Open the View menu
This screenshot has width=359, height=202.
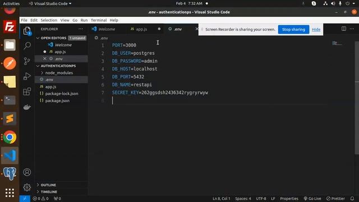(x=65, y=20)
